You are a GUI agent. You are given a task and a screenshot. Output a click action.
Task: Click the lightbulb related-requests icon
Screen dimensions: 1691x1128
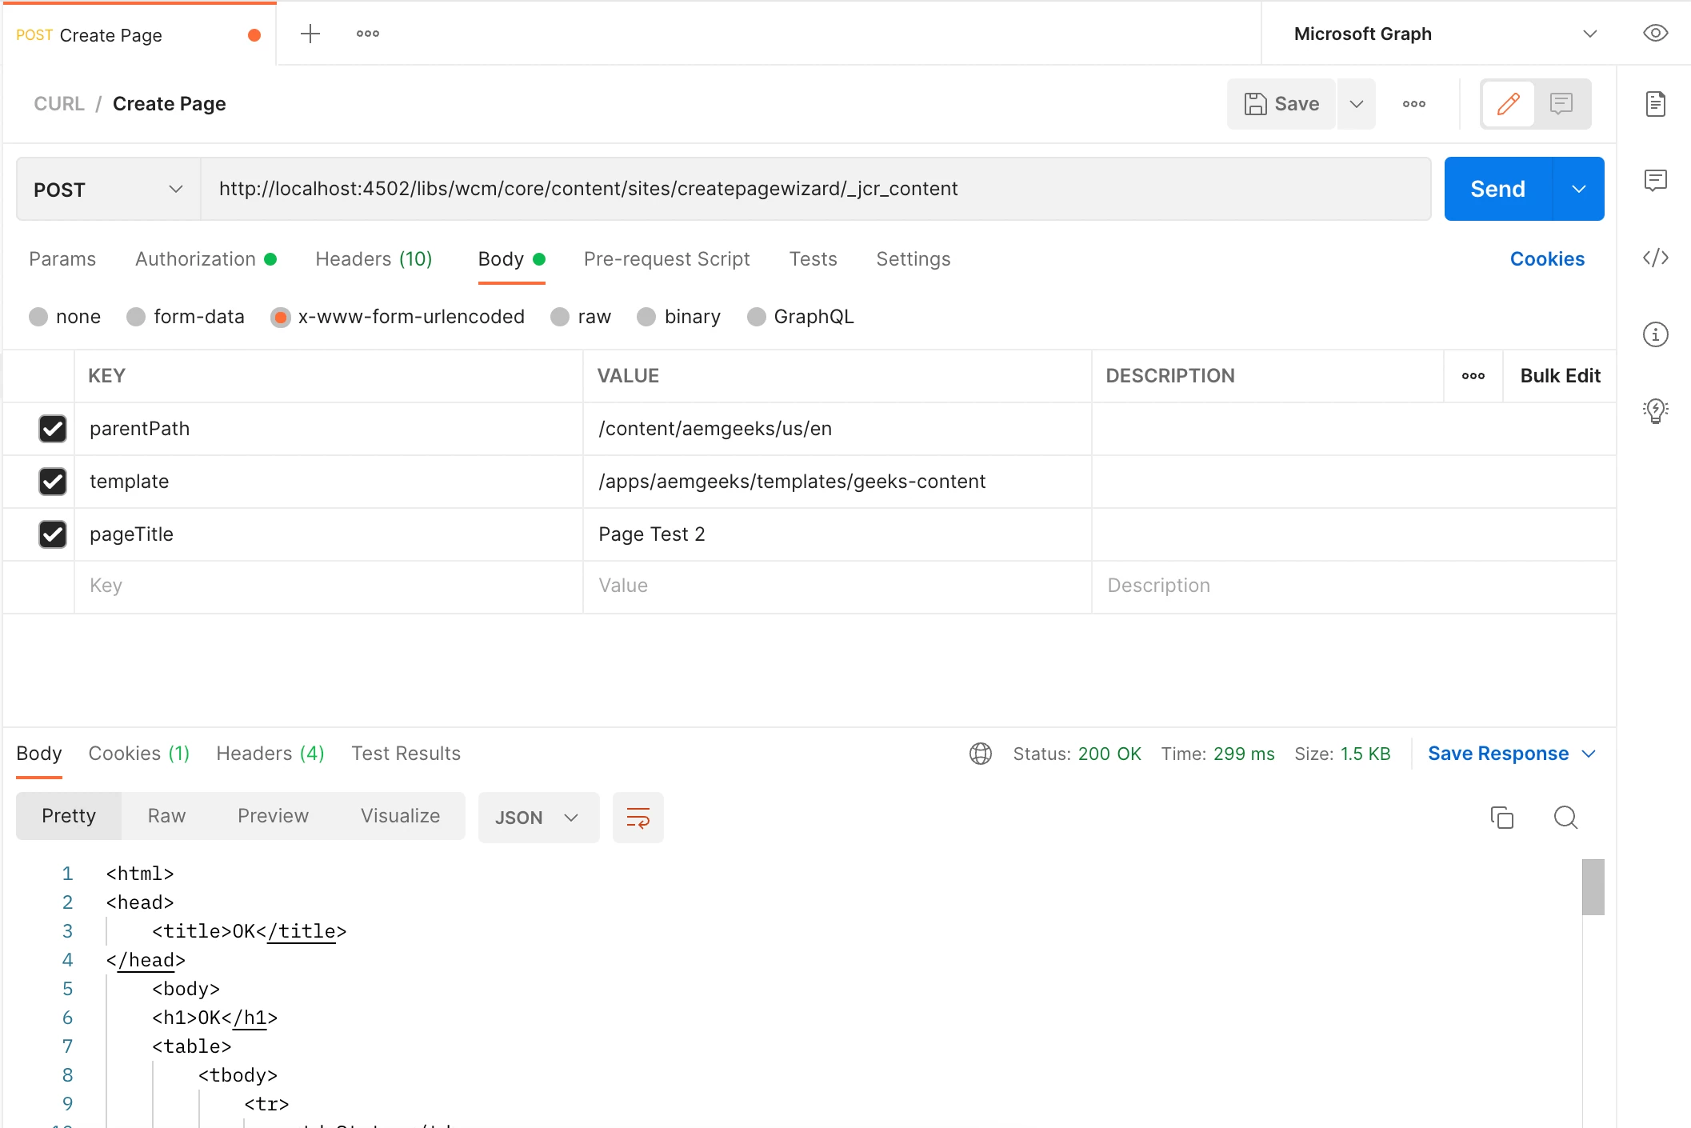click(x=1655, y=411)
